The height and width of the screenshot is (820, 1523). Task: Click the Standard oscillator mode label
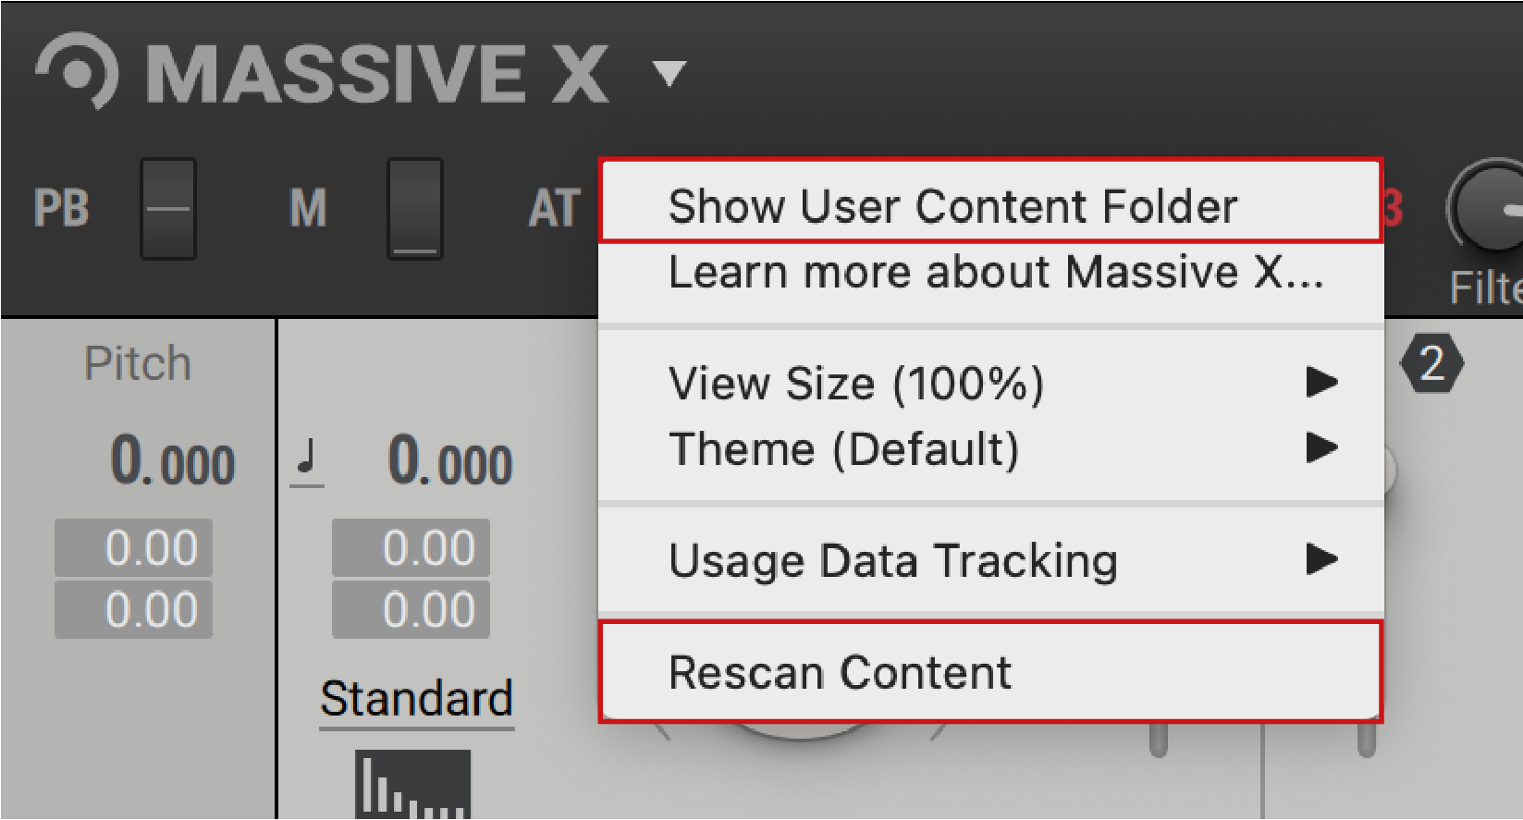click(416, 699)
